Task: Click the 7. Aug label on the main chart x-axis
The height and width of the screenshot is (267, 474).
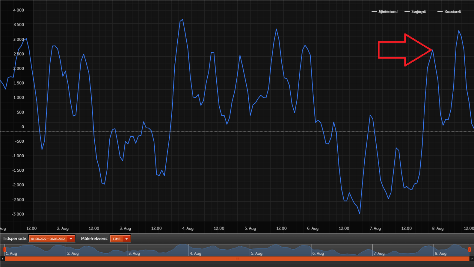Action: point(375,228)
